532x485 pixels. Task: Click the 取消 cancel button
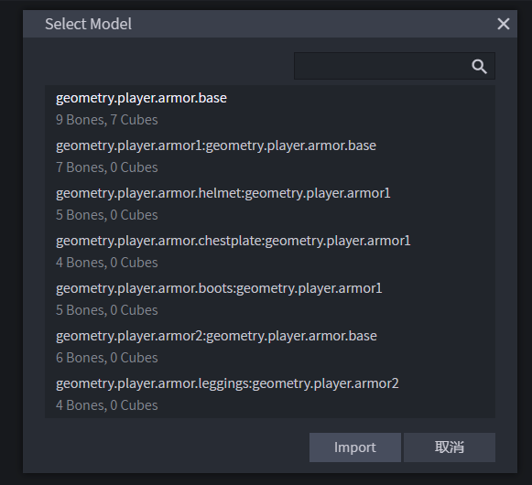pyautogui.click(x=450, y=447)
